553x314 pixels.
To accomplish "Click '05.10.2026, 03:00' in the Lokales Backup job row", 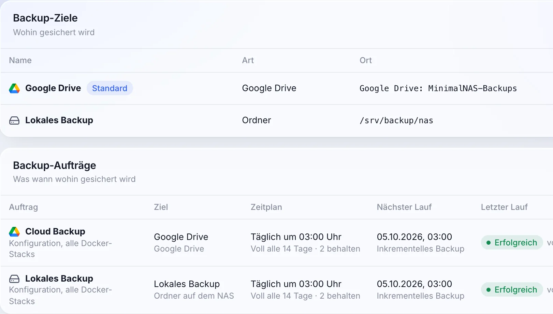I will (x=414, y=284).
